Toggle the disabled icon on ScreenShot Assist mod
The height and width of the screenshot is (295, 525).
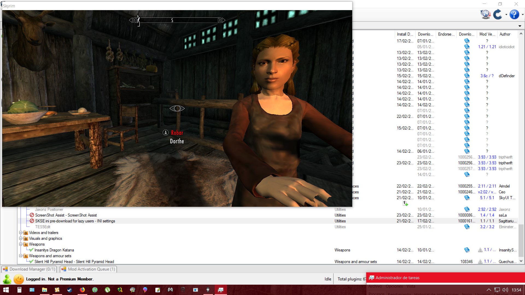32,215
